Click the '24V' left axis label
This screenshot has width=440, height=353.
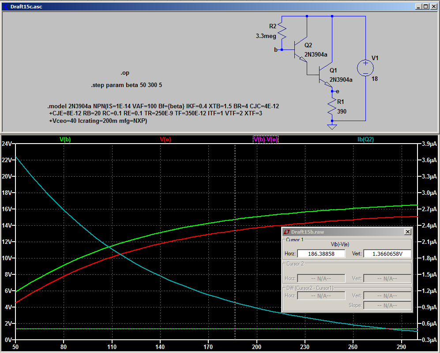click(7, 144)
